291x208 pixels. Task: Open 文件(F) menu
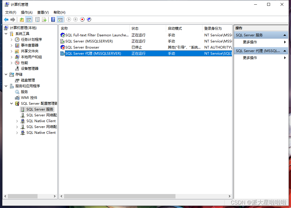[x=10, y=13]
